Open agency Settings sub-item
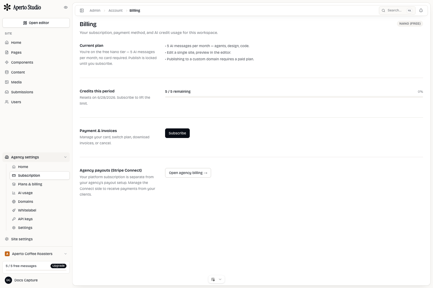Image resolution: width=433 pixels, height=288 pixels. 40,228
